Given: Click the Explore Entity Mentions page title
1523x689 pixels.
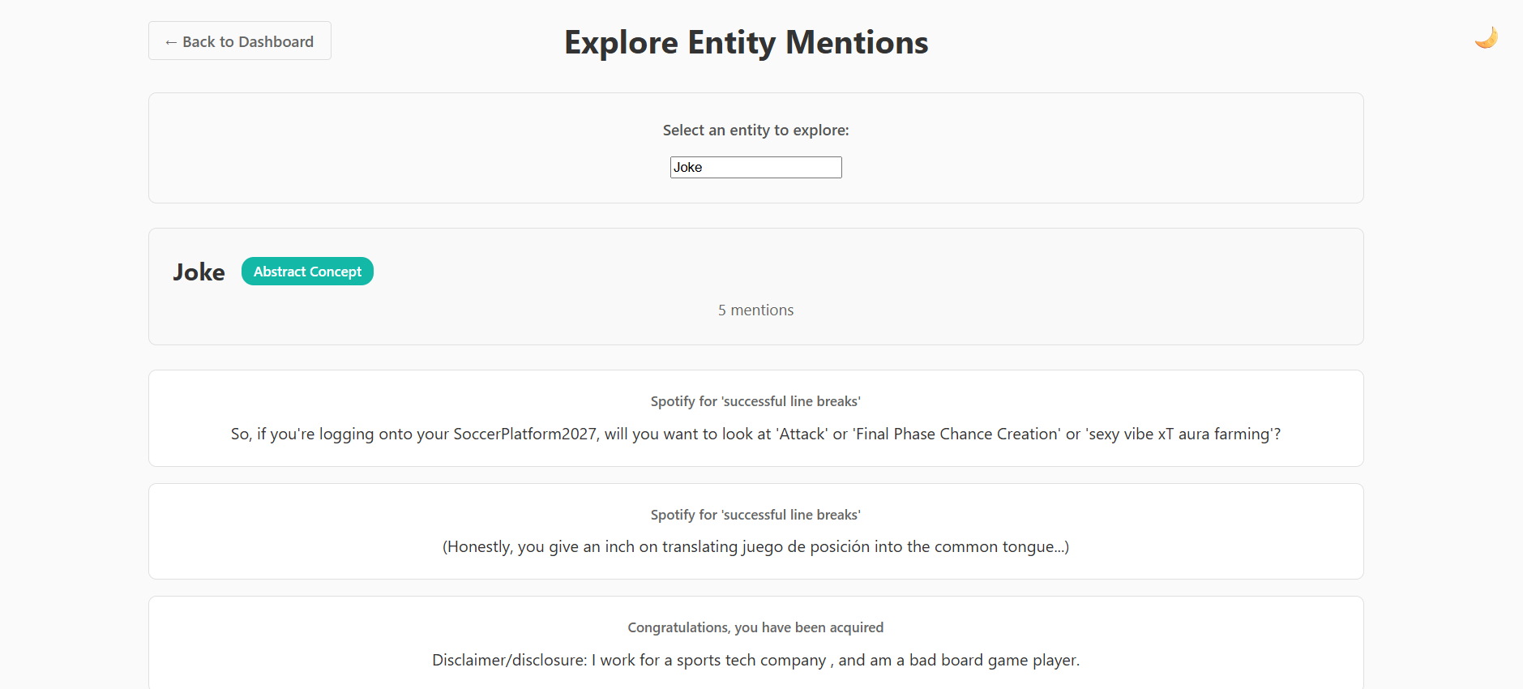Looking at the screenshot, I should point(746,43).
